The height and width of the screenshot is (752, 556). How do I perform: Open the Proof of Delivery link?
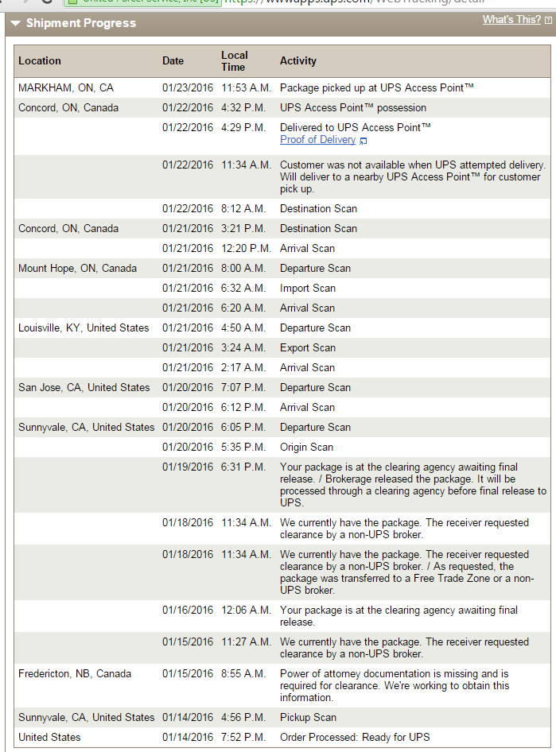(x=317, y=140)
